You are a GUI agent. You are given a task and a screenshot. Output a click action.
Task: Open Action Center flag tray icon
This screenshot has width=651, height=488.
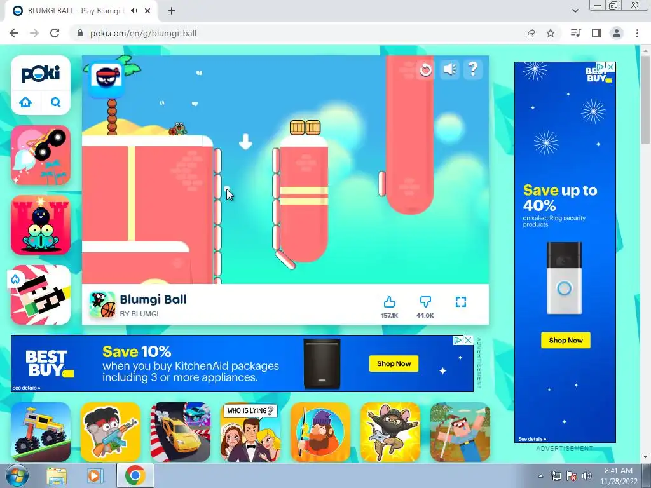572,476
